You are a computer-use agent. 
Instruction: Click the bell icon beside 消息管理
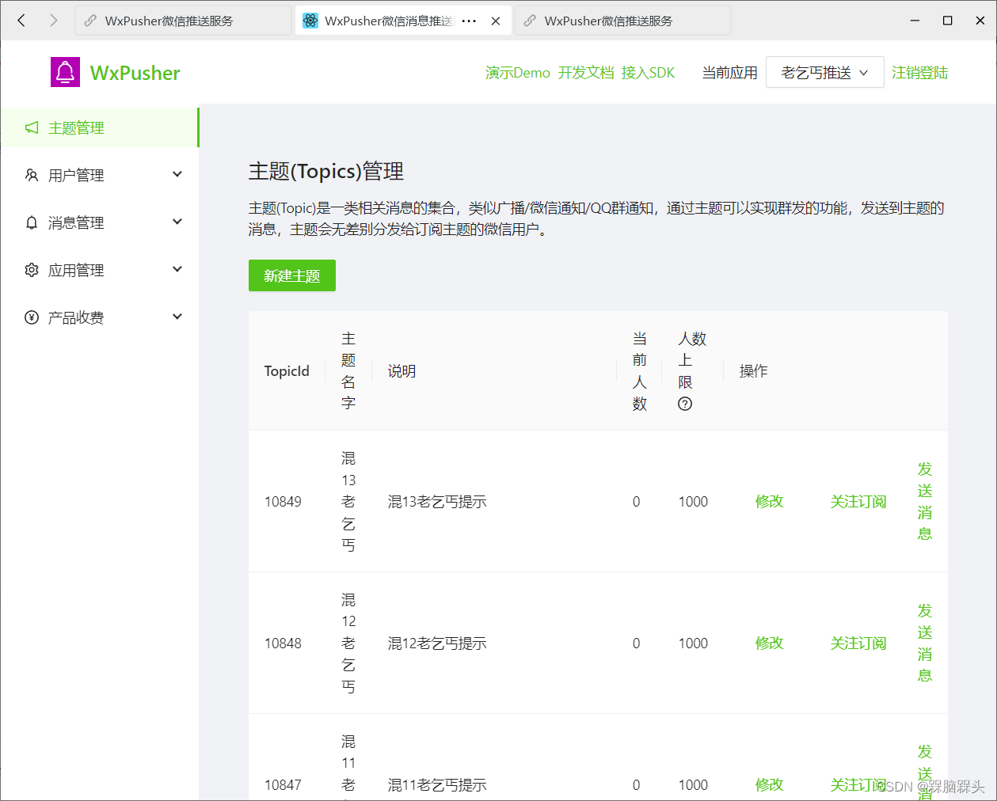point(32,222)
